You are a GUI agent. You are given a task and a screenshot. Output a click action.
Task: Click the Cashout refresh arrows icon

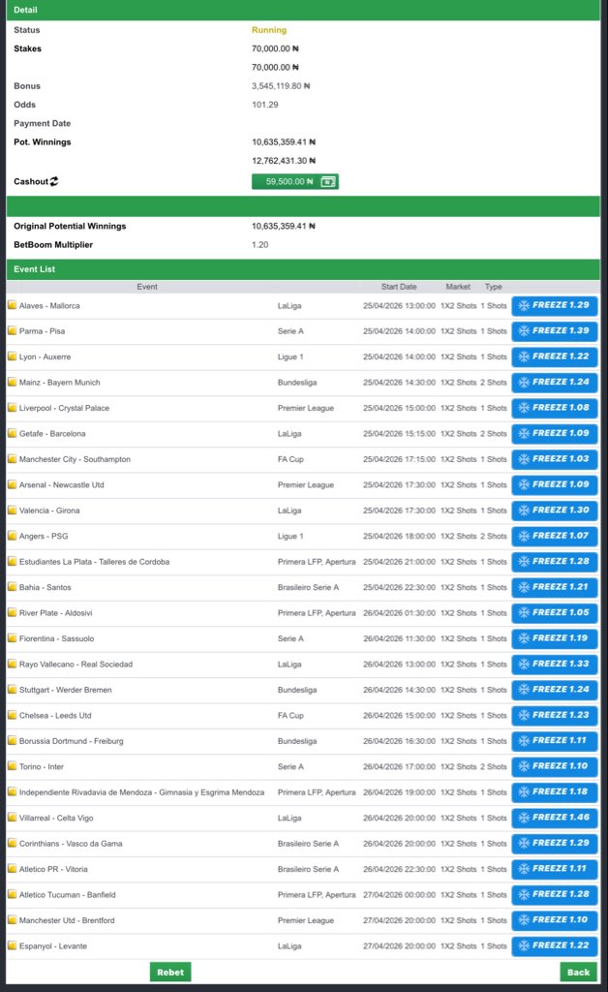pyautogui.click(x=54, y=181)
